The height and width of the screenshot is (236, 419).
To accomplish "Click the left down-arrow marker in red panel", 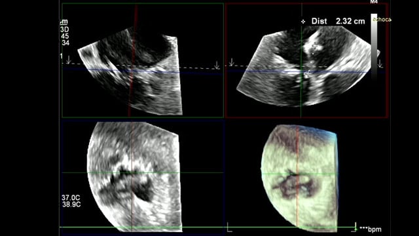I will [x=231, y=62].
